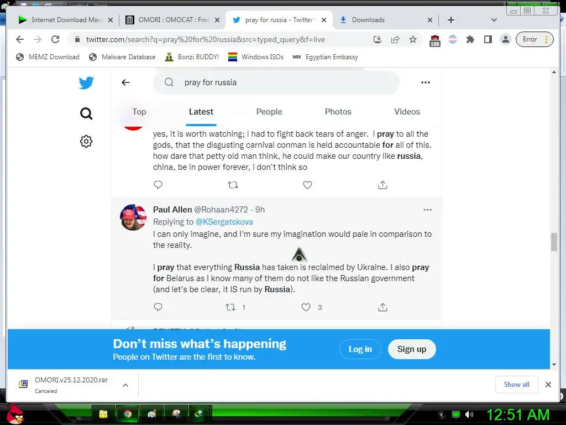The height and width of the screenshot is (425, 566).
Task: Click the 'pray for russia' search field
Action: point(276,82)
